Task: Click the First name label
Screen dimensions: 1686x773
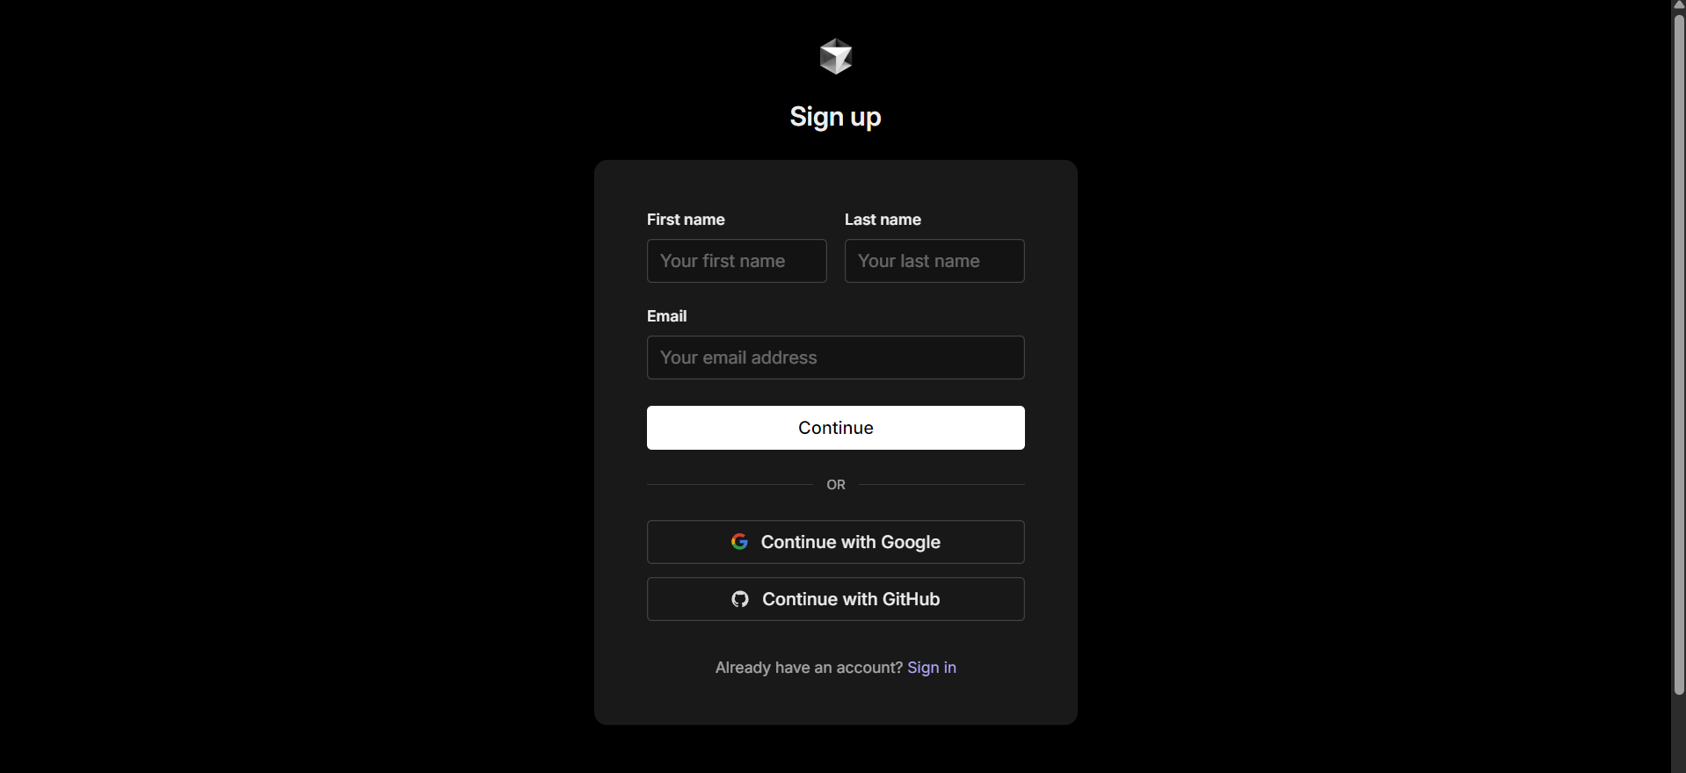Action: 686,220
